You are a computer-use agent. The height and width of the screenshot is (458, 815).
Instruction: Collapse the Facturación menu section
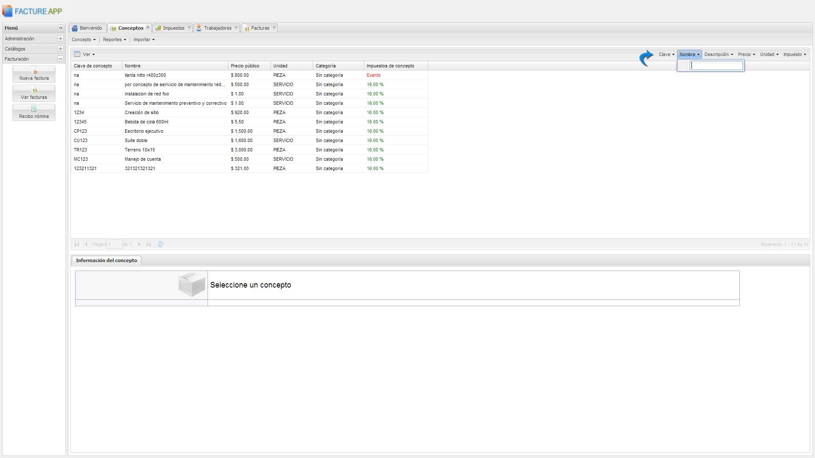point(60,59)
